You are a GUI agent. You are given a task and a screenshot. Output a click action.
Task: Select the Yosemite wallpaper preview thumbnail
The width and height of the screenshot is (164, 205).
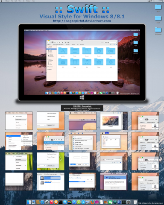pyautogui.click(x=114, y=121)
